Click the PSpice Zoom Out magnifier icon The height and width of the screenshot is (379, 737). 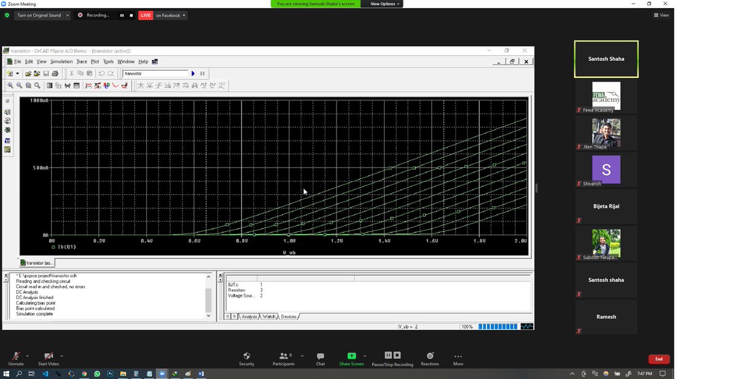pyautogui.click(x=19, y=85)
